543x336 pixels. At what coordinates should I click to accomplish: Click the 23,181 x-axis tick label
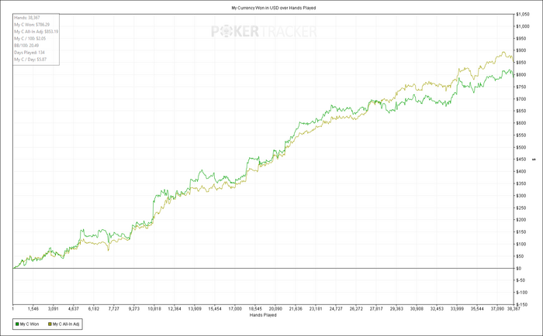316,309
